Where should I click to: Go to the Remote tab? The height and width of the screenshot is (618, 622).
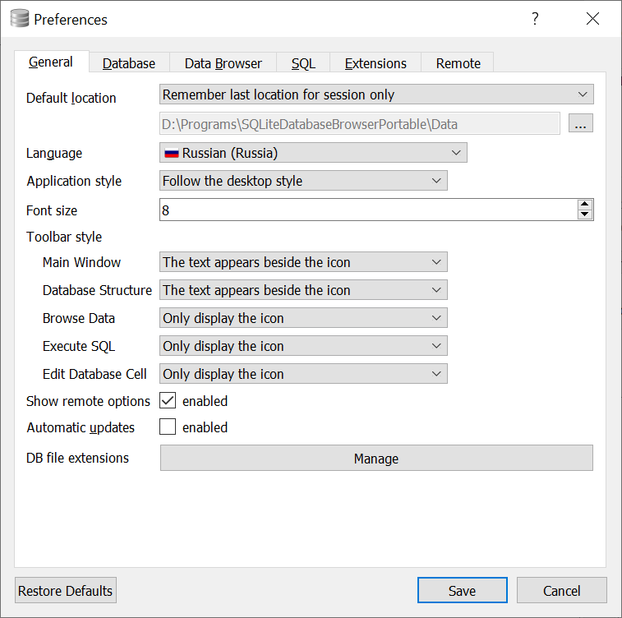click(x=458, y=63)
